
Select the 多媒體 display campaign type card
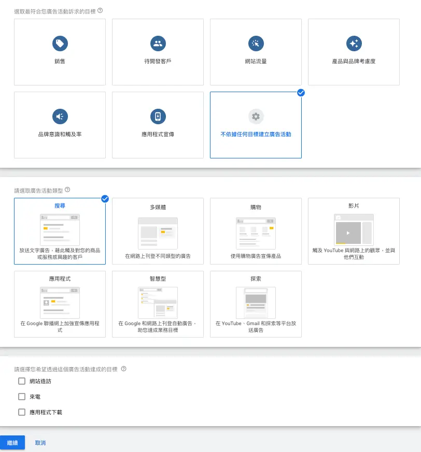(158, 231)
